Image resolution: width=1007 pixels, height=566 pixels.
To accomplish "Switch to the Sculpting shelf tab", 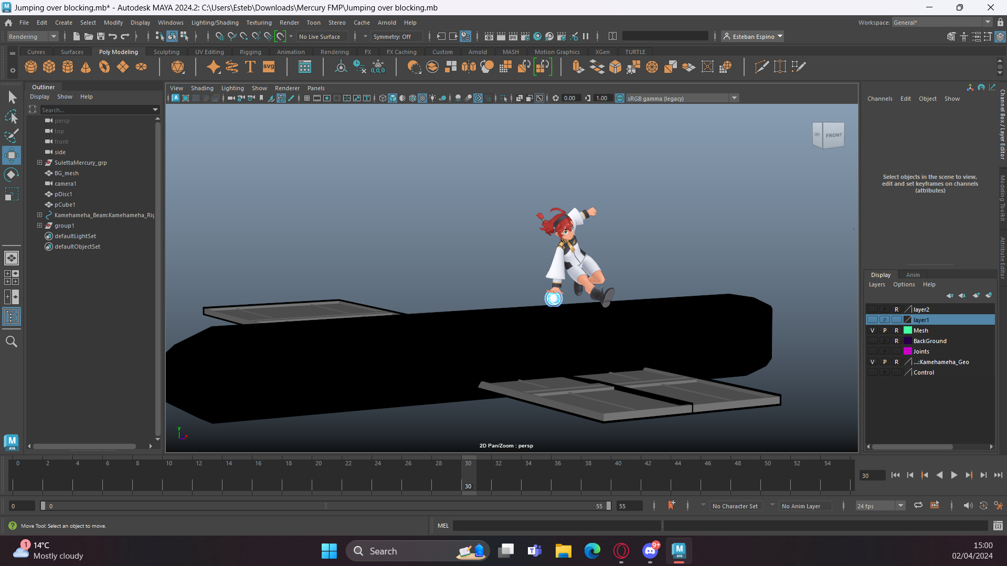I will click(x=166, y=52).
